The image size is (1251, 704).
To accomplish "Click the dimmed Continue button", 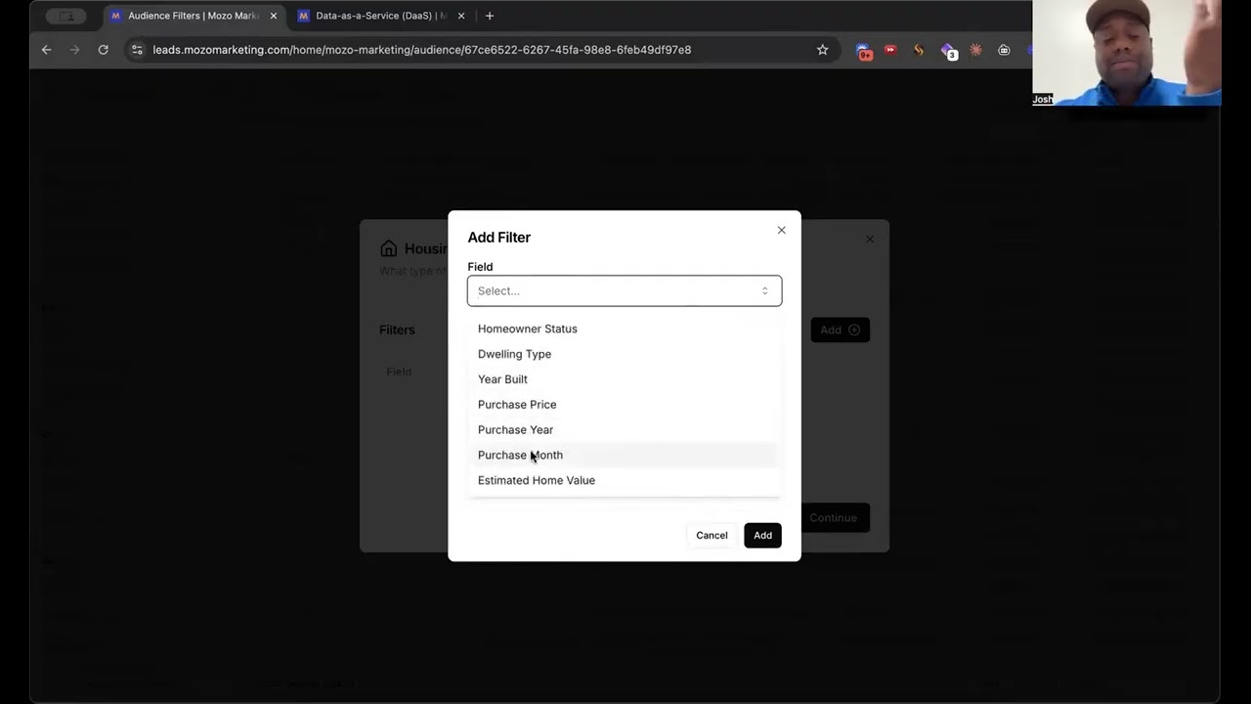I will [x=833, y=517].
